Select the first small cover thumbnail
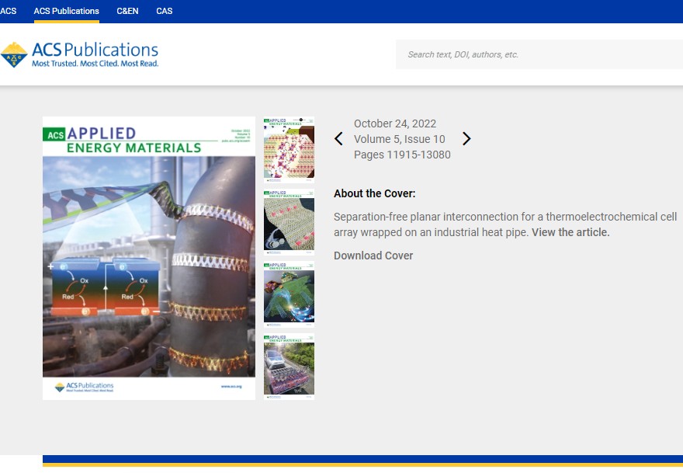Viewport: 683px width, 473px height. pyautogui.click(x=289, y=150)
